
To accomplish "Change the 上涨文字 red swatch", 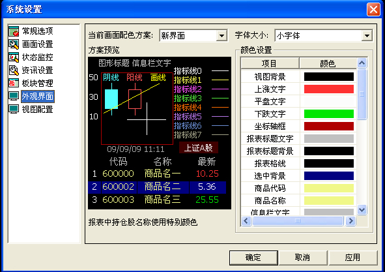I will (329, 89).
